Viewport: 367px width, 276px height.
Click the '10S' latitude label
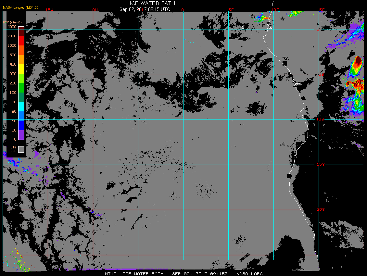tap(321, 119)
